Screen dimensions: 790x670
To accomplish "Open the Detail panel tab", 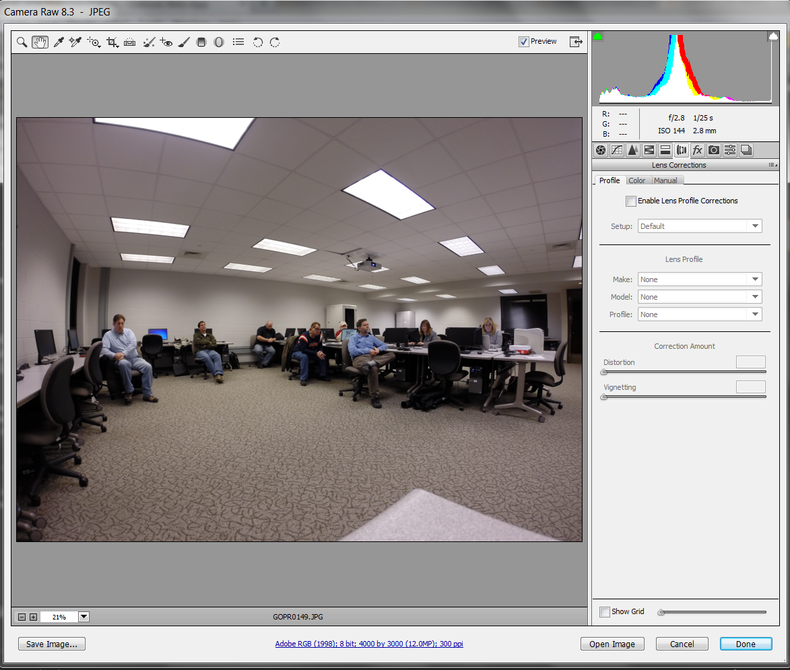I will coord(633,150).
